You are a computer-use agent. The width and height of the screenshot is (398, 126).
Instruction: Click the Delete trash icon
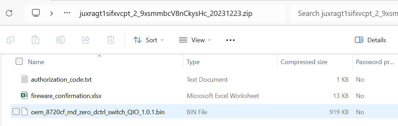click(x=111, y=40)
